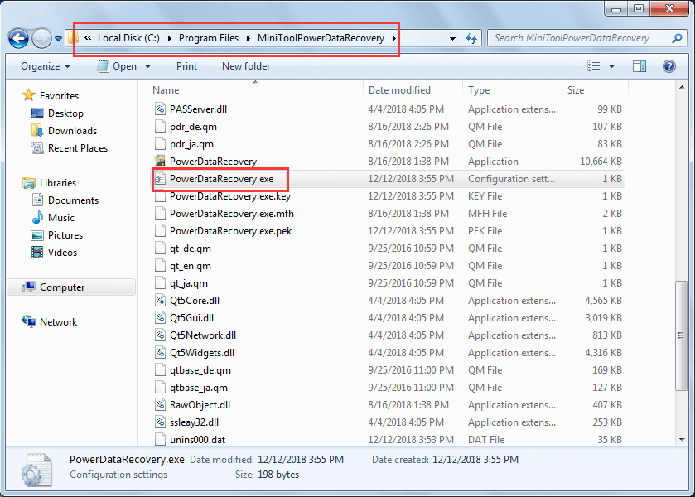Viewport: 695px width, 497px height.
Task: Select pdr_de.qm file icon
Action: pyautogui.click(x=160, y=127)
